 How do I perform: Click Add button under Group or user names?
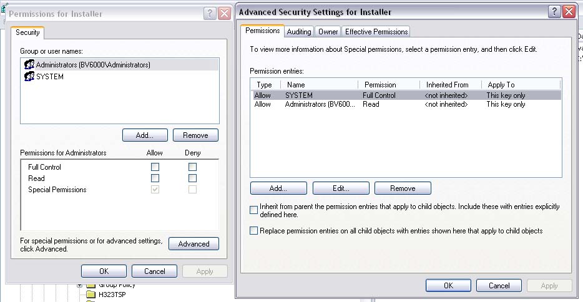(145, 135)
